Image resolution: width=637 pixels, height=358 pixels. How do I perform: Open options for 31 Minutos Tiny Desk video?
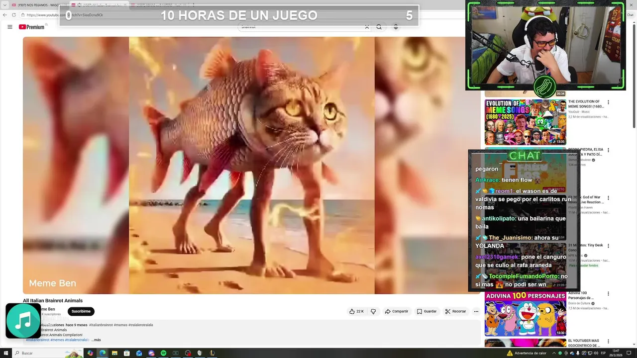coord(608,246)
